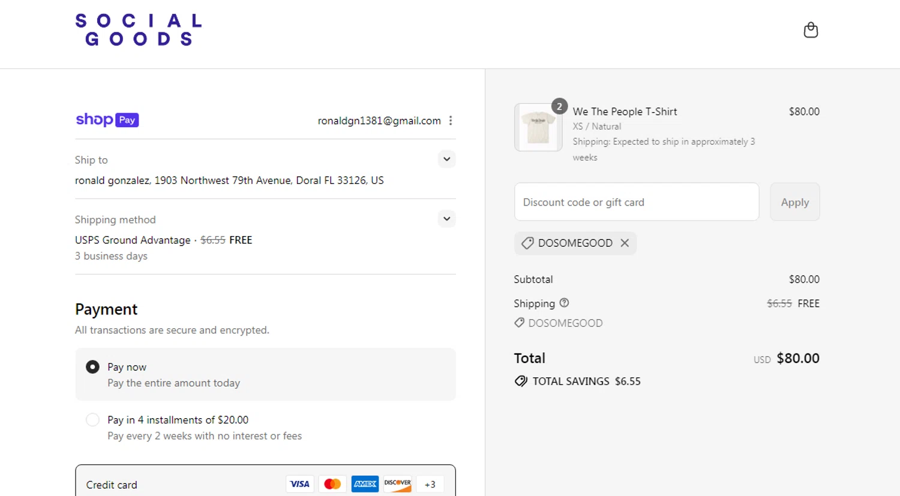Click USPS Ground Advantage shipping text
This screenshot has height=496, width=900.
133,240
